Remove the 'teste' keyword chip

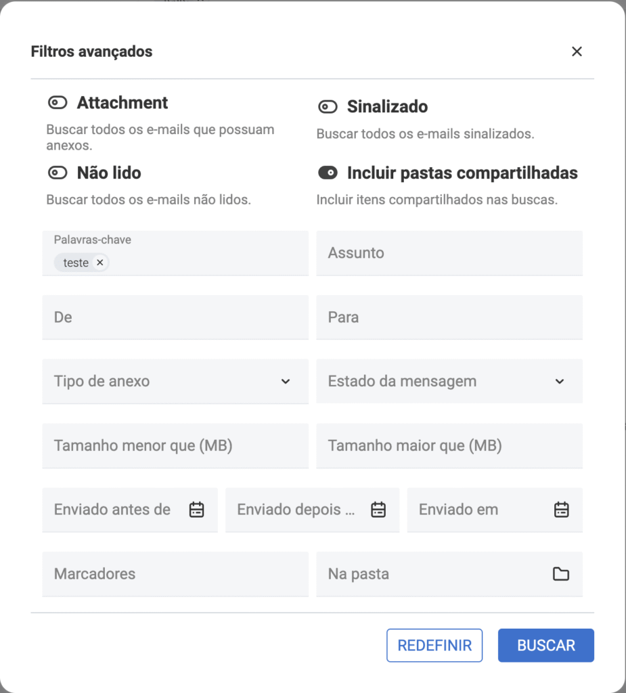[99, 263]
